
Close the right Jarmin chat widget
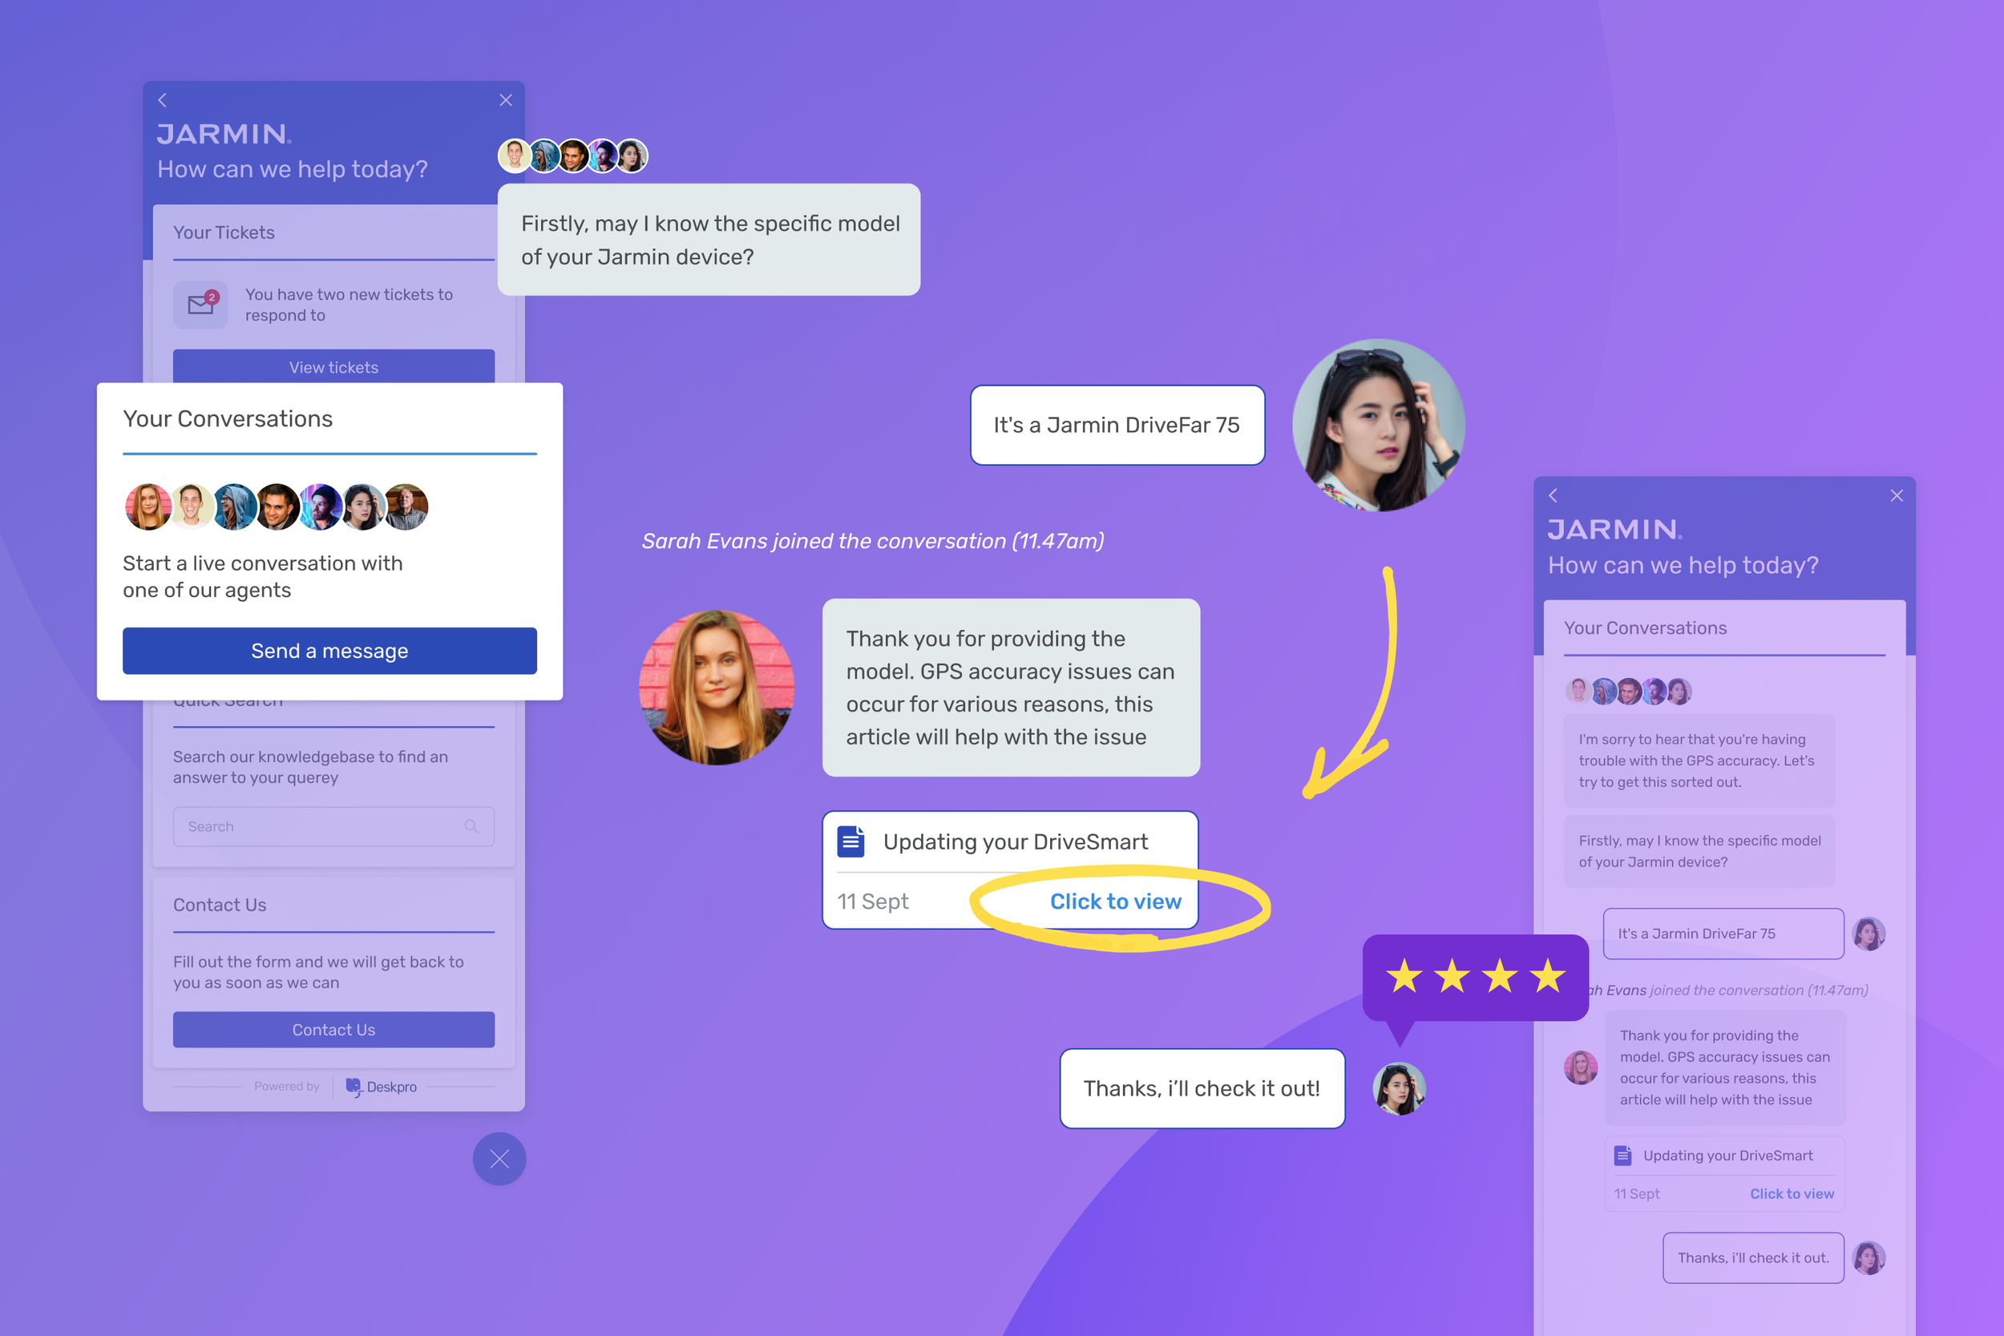(1897, 495)
